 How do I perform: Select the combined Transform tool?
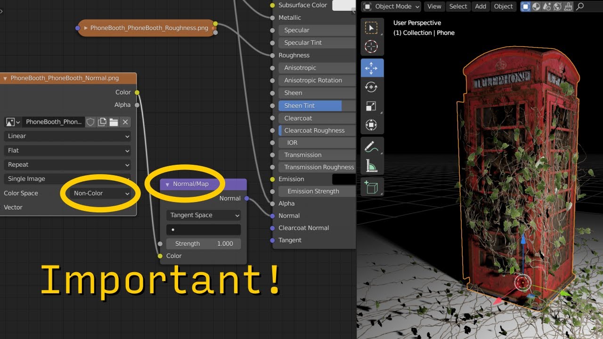coord(371,125)
